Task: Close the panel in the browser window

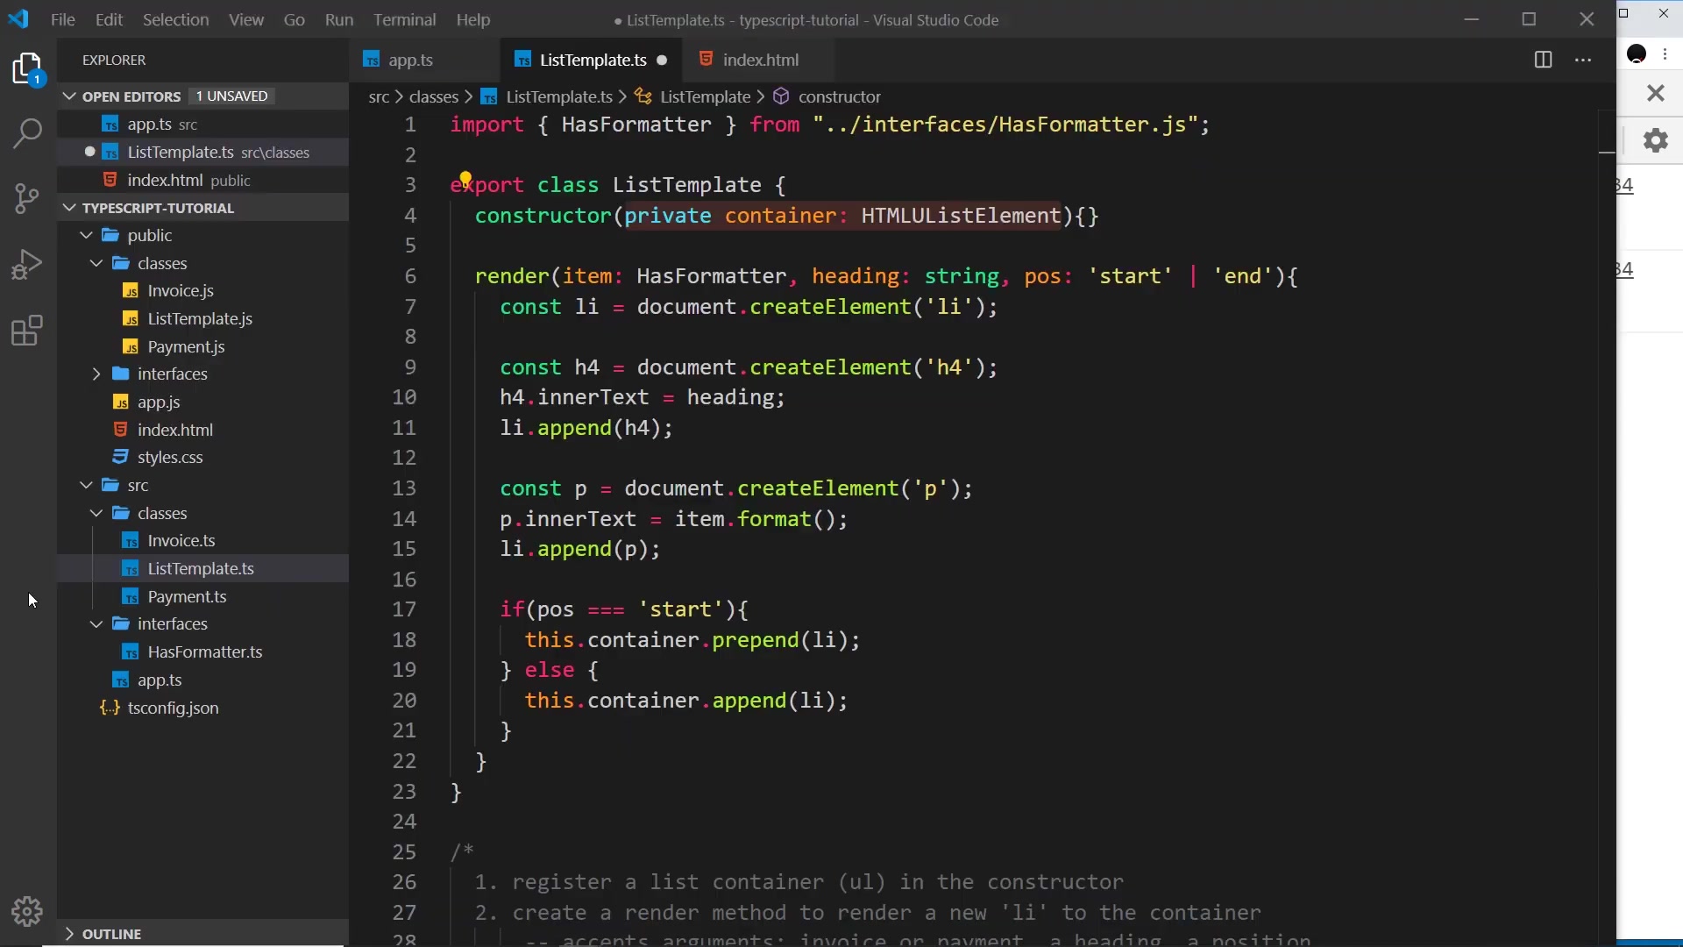Action: click(1655, 93)
